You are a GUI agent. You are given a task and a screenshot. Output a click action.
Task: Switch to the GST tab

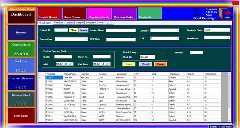tap(109, 23)
